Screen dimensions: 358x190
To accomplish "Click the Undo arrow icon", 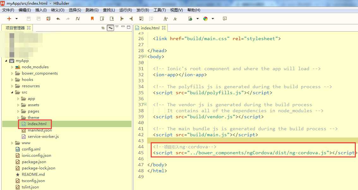I will click(58, 19).
